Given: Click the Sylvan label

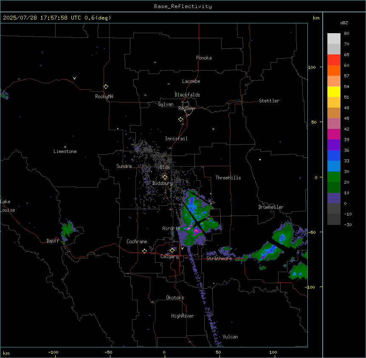Looking at the screenshot, I should click(166, 104).
